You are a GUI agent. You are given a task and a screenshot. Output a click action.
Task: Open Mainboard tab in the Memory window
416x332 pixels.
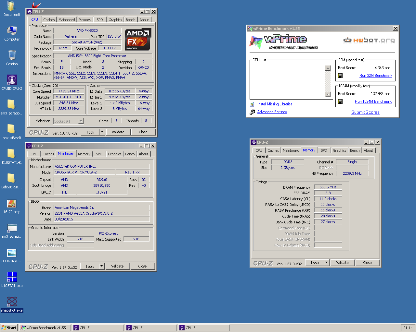click(291, 150)
